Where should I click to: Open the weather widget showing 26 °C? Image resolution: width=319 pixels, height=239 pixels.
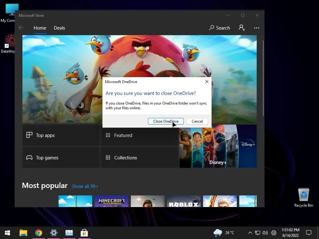(x=224, y=233)
